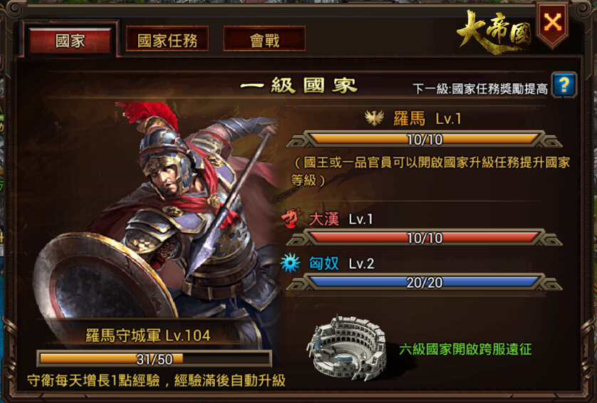Click the 大帝國 game logo
Screen dimensions: 597x403
pos(494,32)
